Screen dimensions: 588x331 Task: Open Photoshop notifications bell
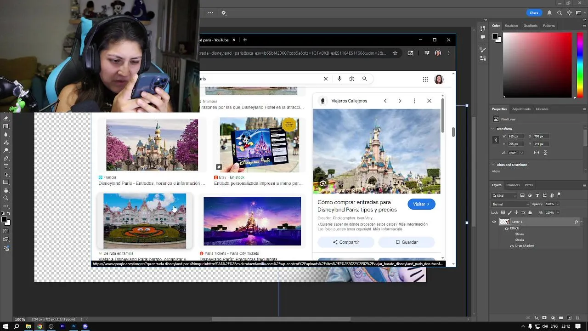click(x=549, y=13)
